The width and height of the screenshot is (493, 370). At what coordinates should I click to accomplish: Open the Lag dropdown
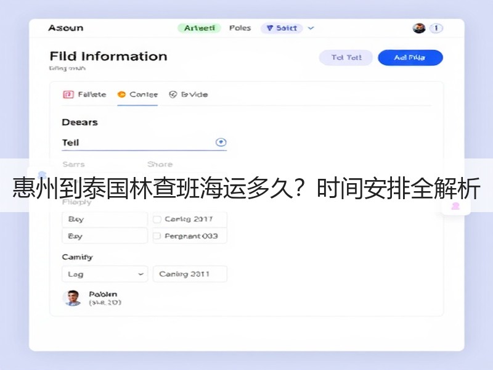coord(105,274)
